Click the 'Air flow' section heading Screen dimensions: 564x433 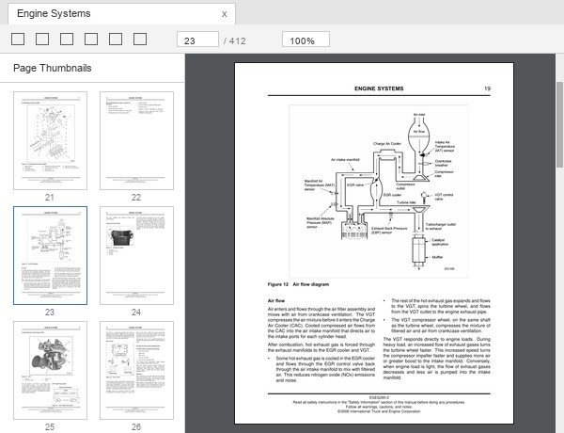tap(276, 300)
